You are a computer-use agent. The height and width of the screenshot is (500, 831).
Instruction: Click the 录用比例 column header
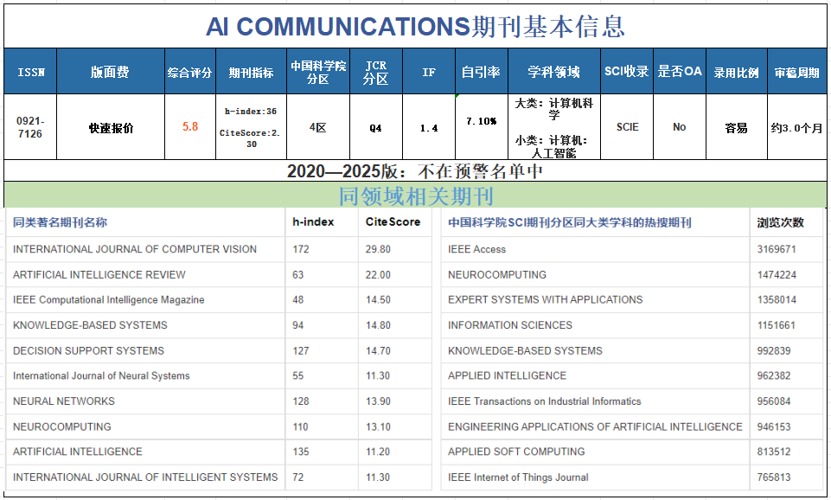coord(736,72)
